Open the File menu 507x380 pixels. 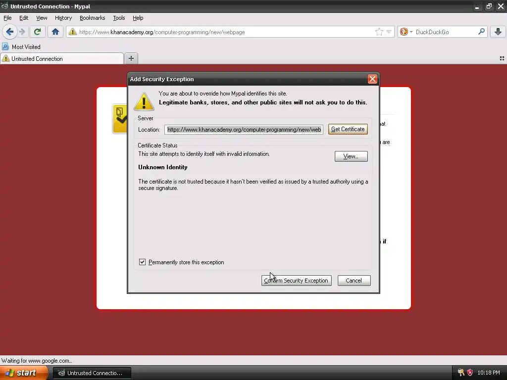click(x=7, y=18)
